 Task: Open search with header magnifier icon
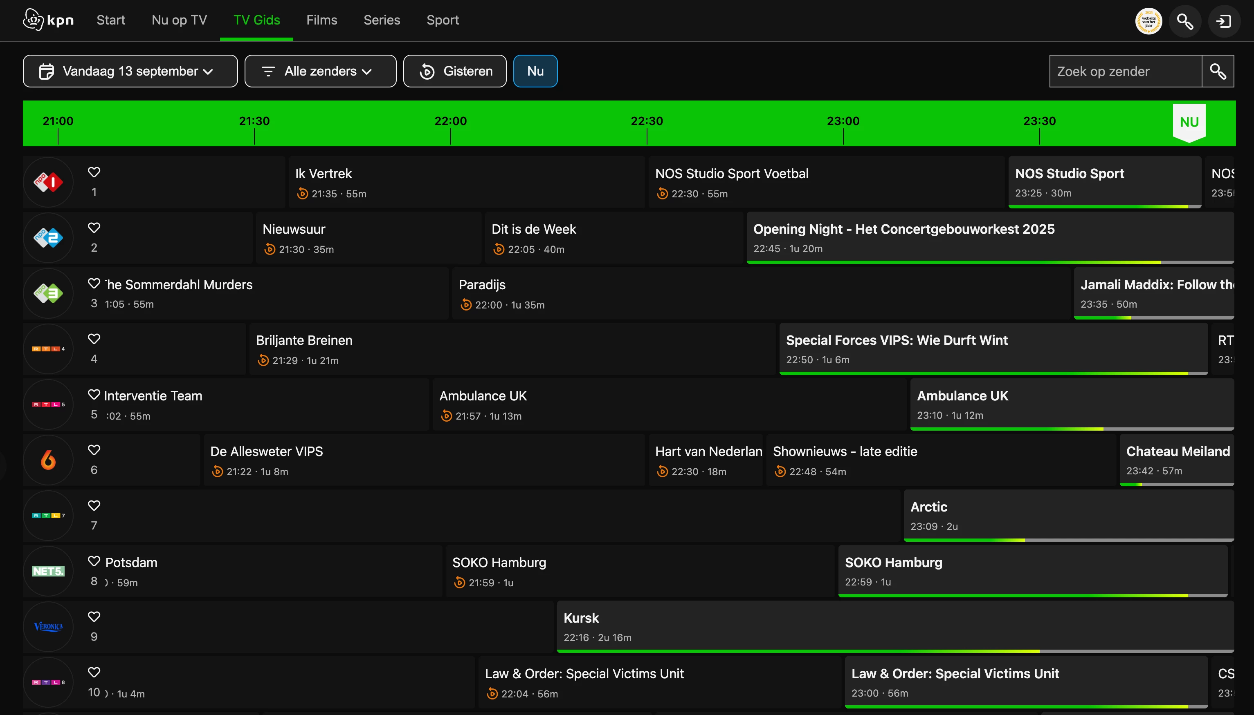[x=1185, y=21]
